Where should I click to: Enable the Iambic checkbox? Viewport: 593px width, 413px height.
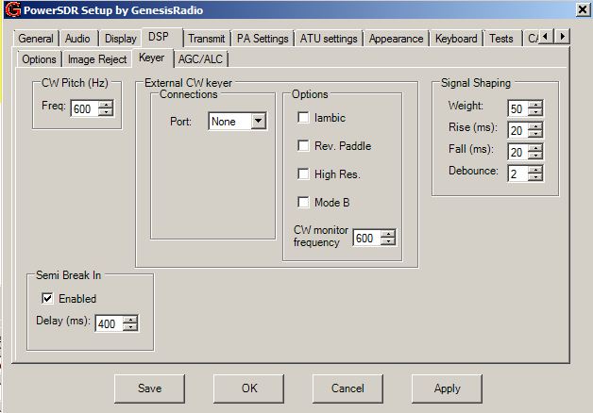(303, 118)
